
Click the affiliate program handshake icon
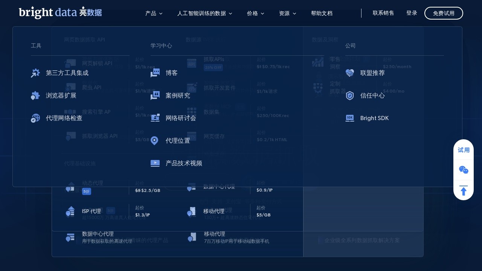tap(350, 73)
